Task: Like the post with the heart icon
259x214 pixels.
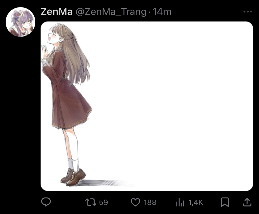Action: coord(135,202)
